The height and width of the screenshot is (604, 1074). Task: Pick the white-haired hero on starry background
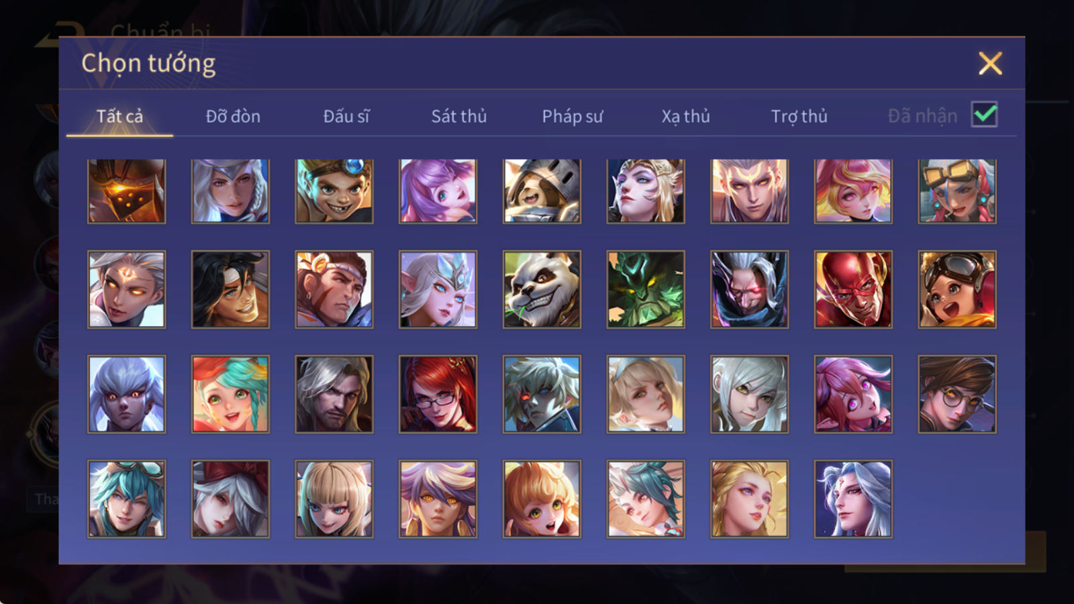point(853,499)
